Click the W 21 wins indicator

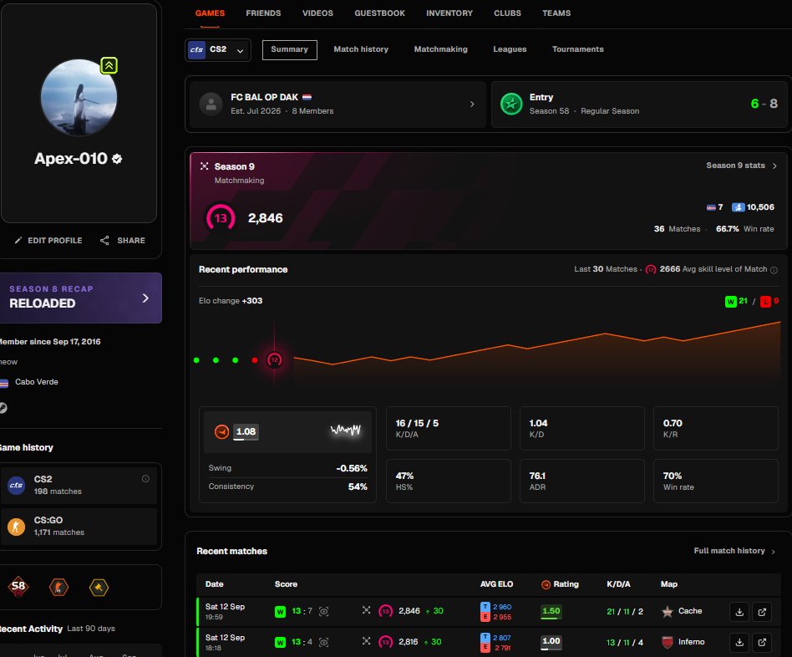(736, 301)
